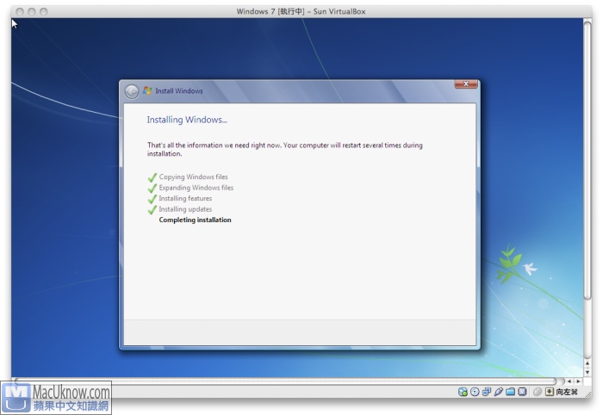Open the shared folders status icon
Viewport: 603px width, 415px height.
click(510, 392)
